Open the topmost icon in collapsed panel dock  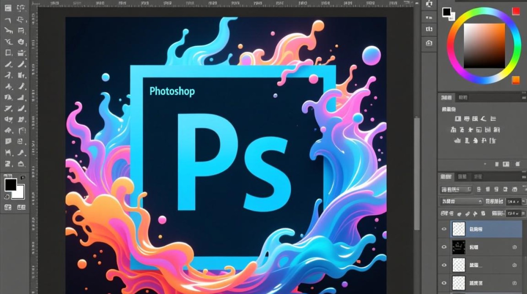click(429, 4)
